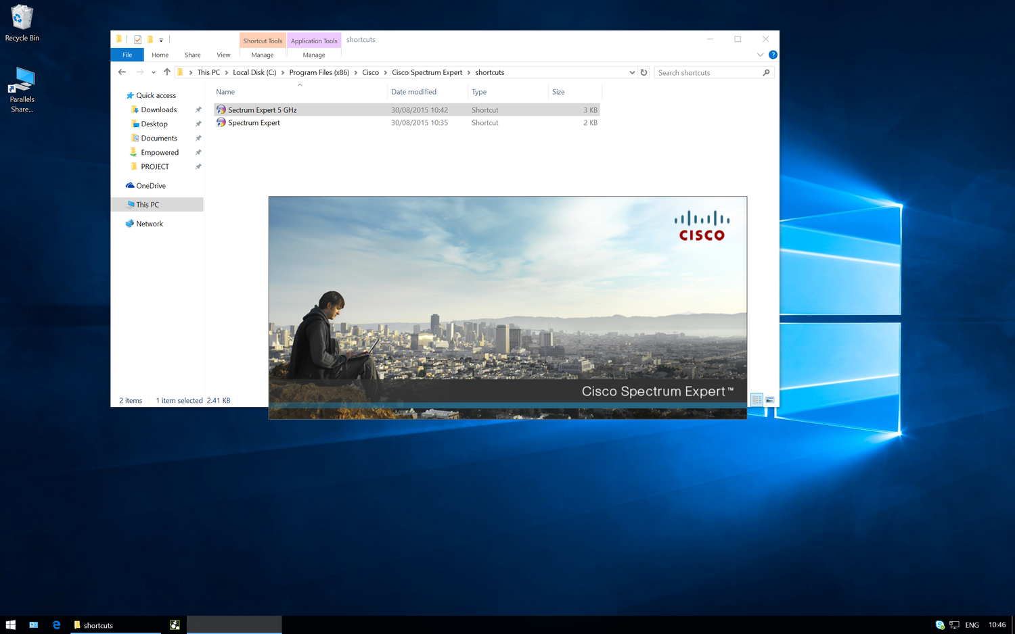This screenshot has height=634, width=1015.
Task: Open Empowered folder in Quick access
Action: click(x=160, y=152)
